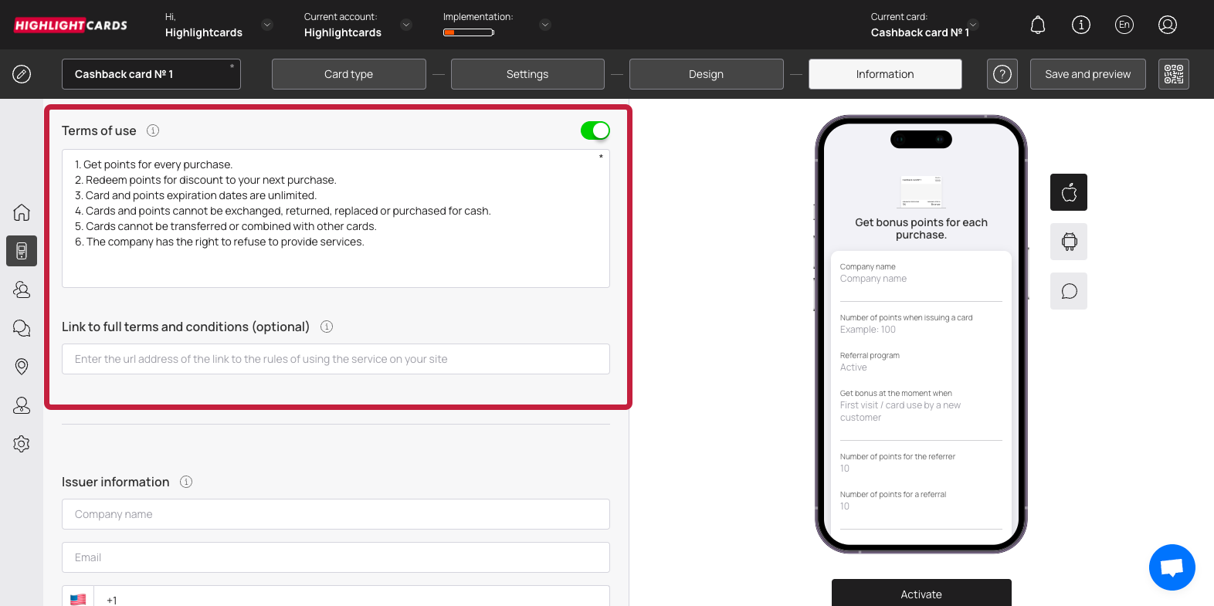
Task: Go to home in left sidebar
Action: click(x=22, y=212)
